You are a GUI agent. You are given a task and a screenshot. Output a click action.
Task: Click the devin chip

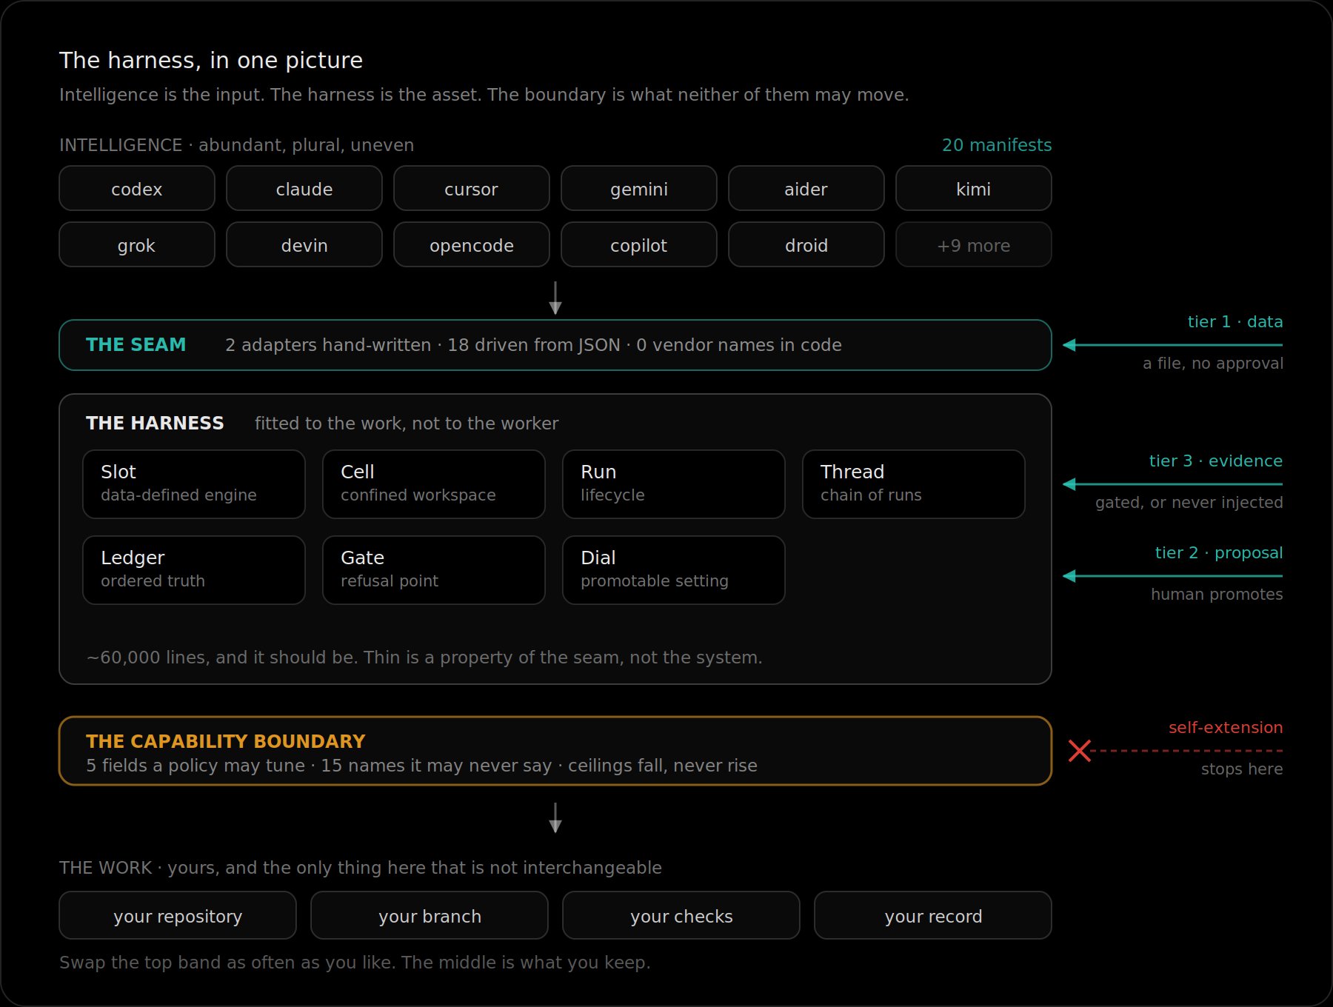[304, 245]
